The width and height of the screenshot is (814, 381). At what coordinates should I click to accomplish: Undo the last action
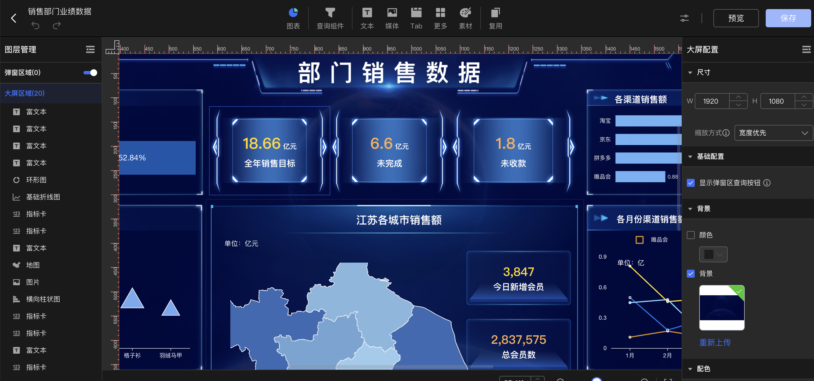coord(36,26)
